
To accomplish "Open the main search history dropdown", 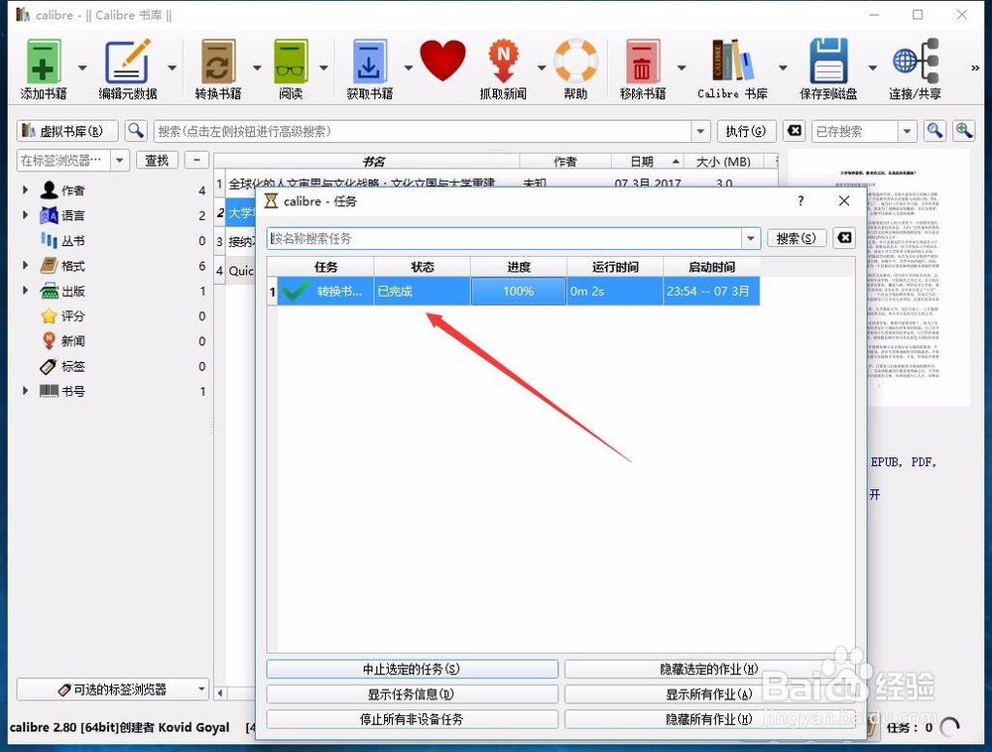I will tap(700, 132).
